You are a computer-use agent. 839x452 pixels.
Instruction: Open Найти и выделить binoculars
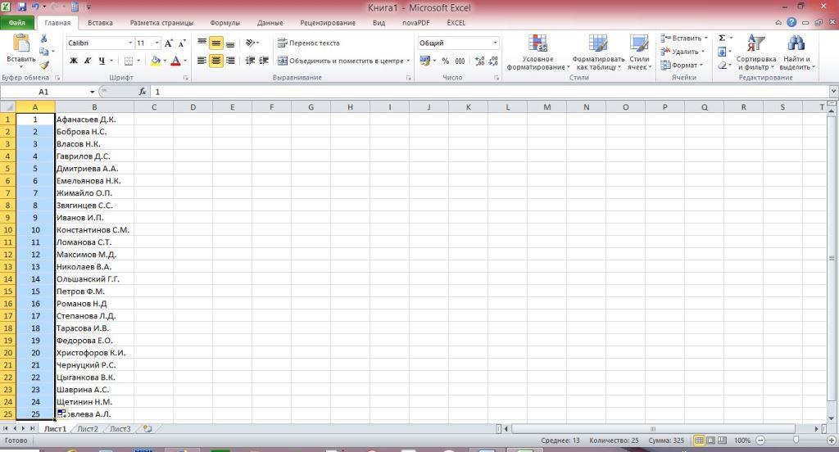coord(796,52)
